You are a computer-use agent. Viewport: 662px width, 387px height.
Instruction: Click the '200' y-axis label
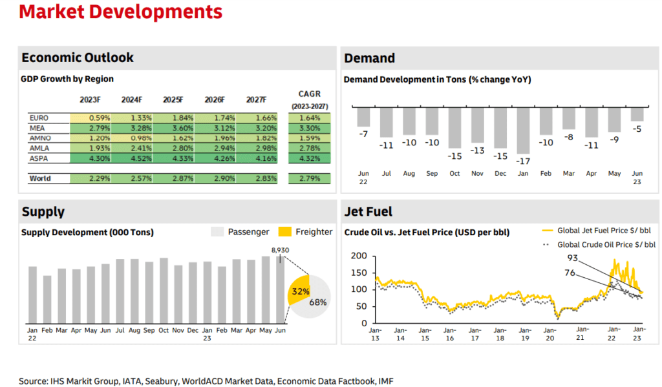tap(359, 256)
